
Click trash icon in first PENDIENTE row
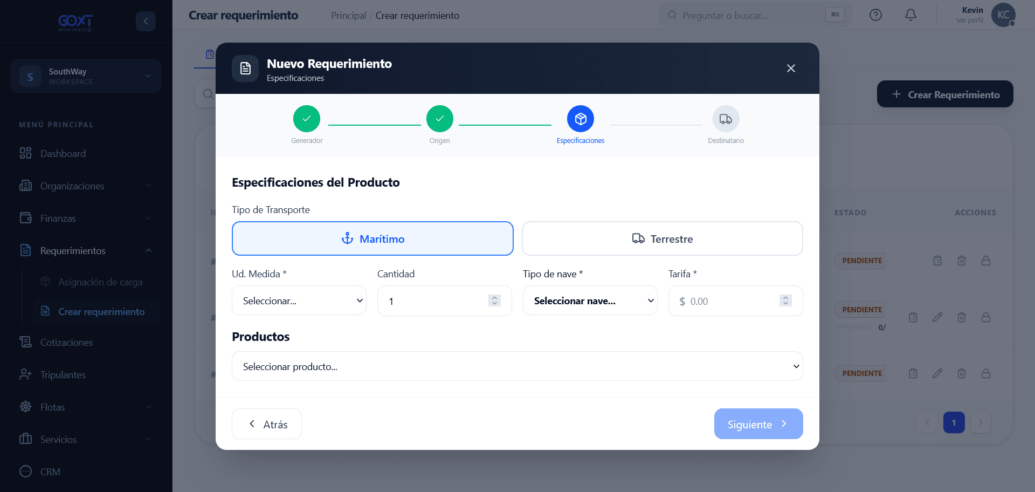(x=962, y=261)
